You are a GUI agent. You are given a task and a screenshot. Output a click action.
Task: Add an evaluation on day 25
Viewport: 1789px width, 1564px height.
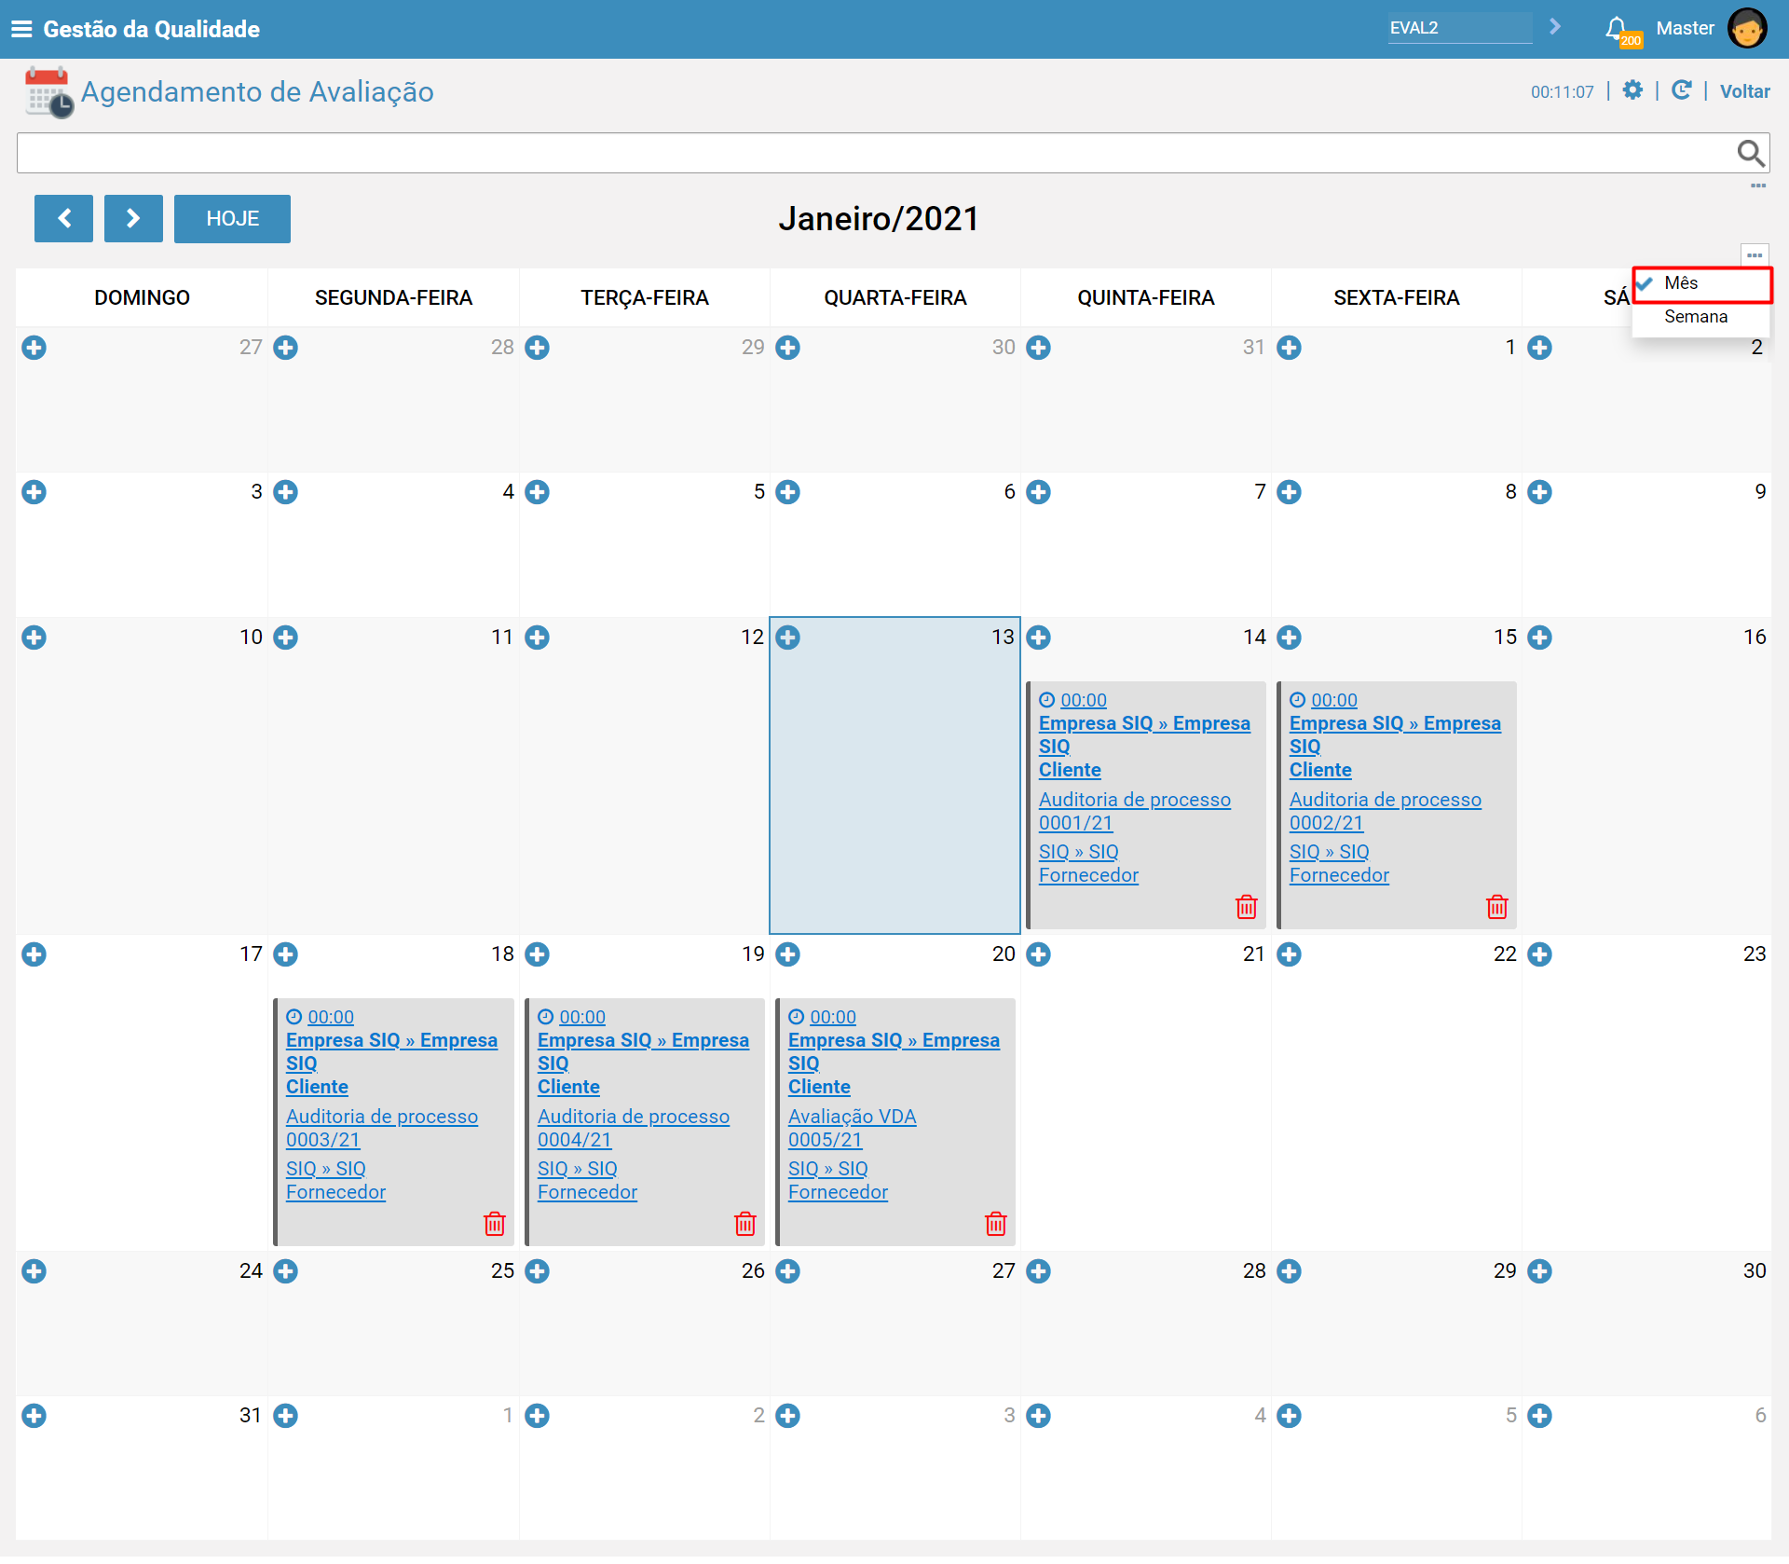[286, 1271]
